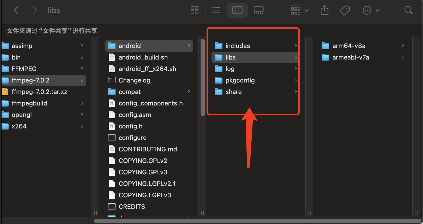423x224 pixels.
Task: Go forward with the Finder forward arrow
Action: click(34, 10)
